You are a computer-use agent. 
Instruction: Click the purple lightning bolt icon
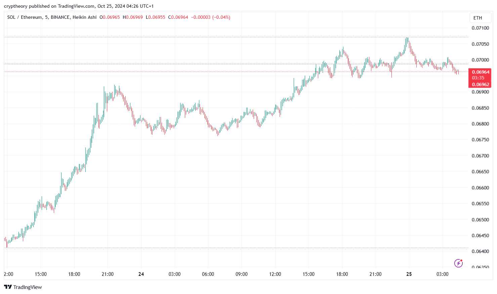pos(458,263)
